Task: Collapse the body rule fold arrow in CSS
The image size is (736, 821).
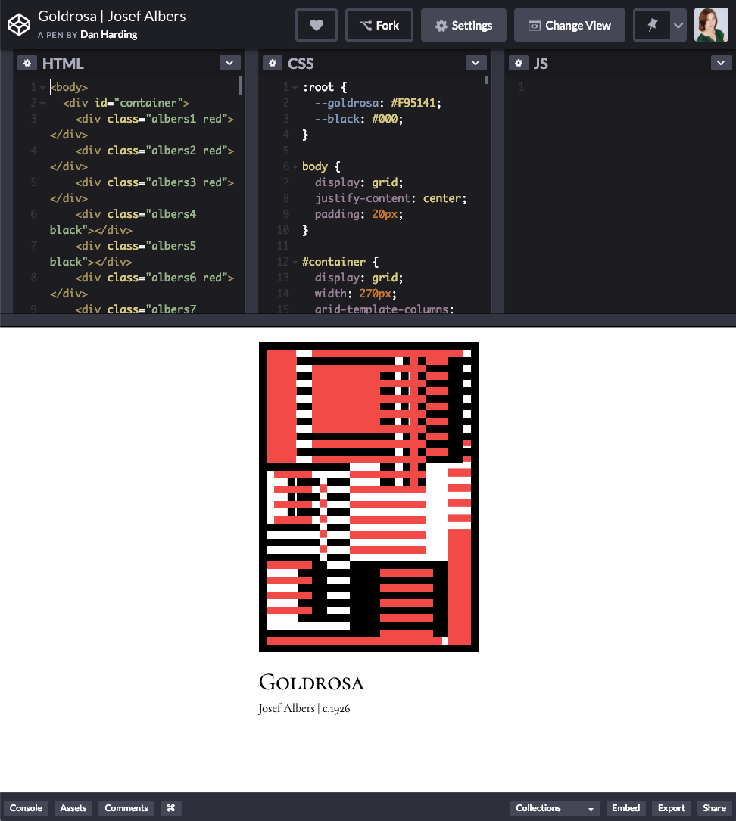Action: click(295, 167)
